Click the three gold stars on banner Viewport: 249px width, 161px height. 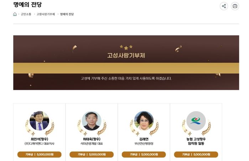coord(126,47)
